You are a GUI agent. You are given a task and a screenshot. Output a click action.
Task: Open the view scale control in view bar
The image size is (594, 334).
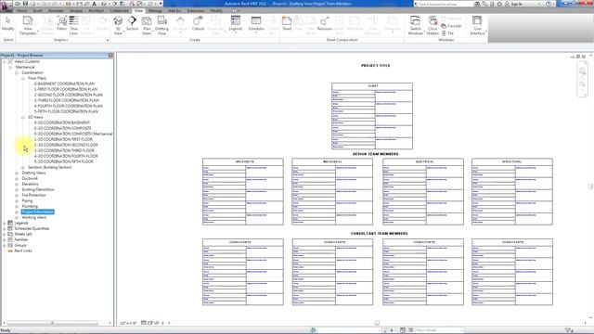pos(128,323)
